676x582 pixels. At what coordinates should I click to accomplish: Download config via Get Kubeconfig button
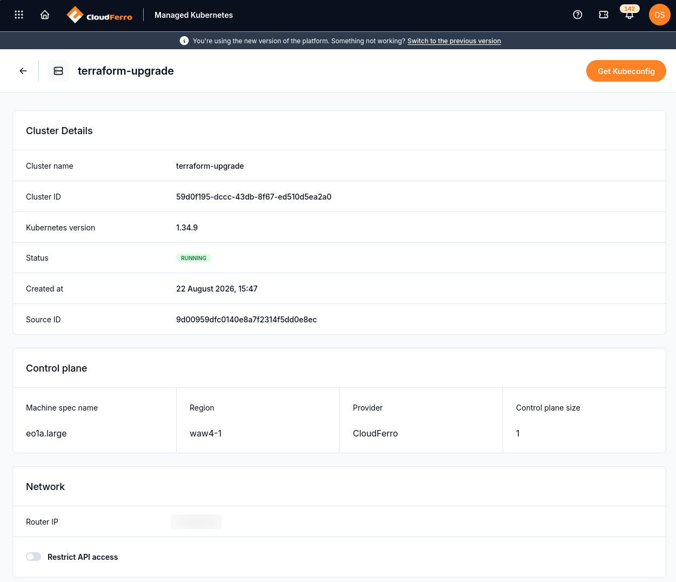626,71
